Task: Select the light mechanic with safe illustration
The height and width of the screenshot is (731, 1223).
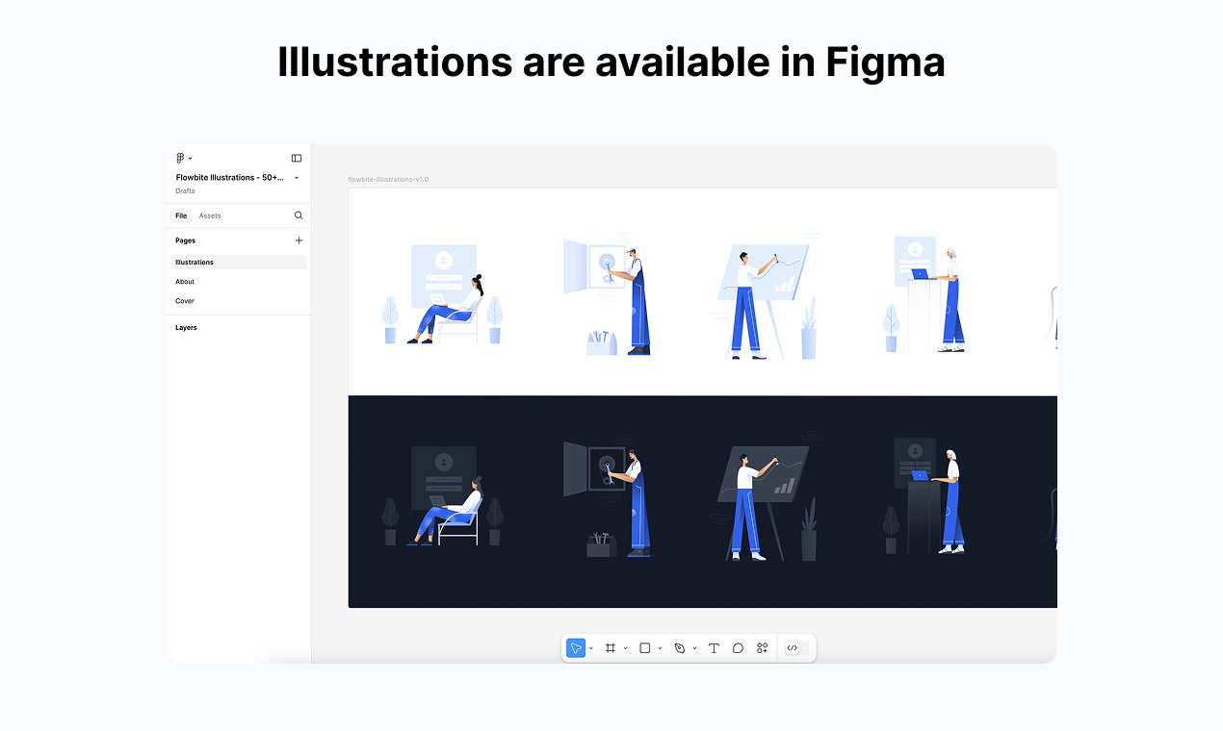Action: pos(607,294)
